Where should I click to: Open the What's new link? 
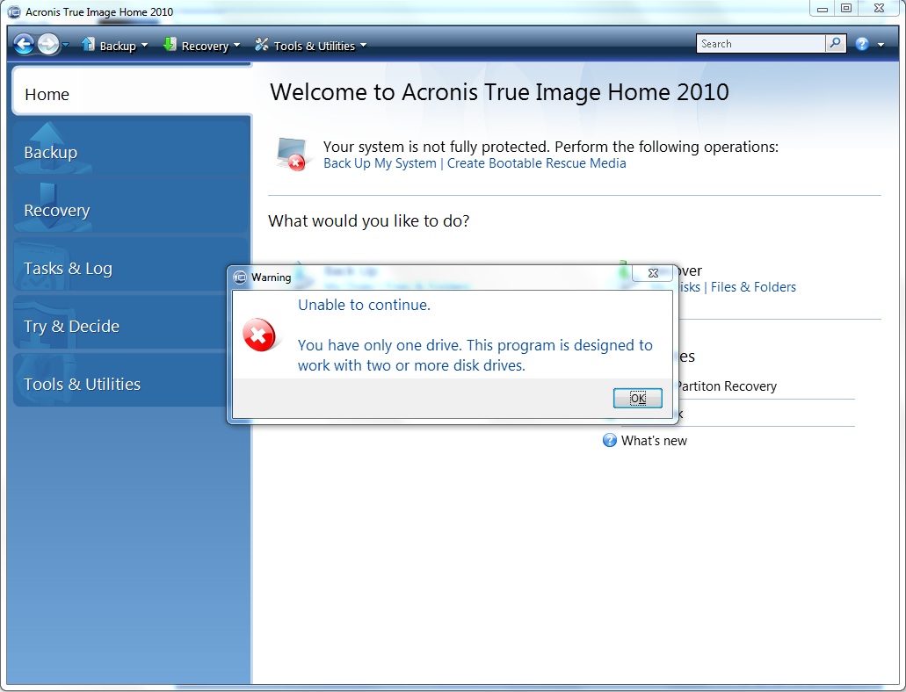[654, 441]
